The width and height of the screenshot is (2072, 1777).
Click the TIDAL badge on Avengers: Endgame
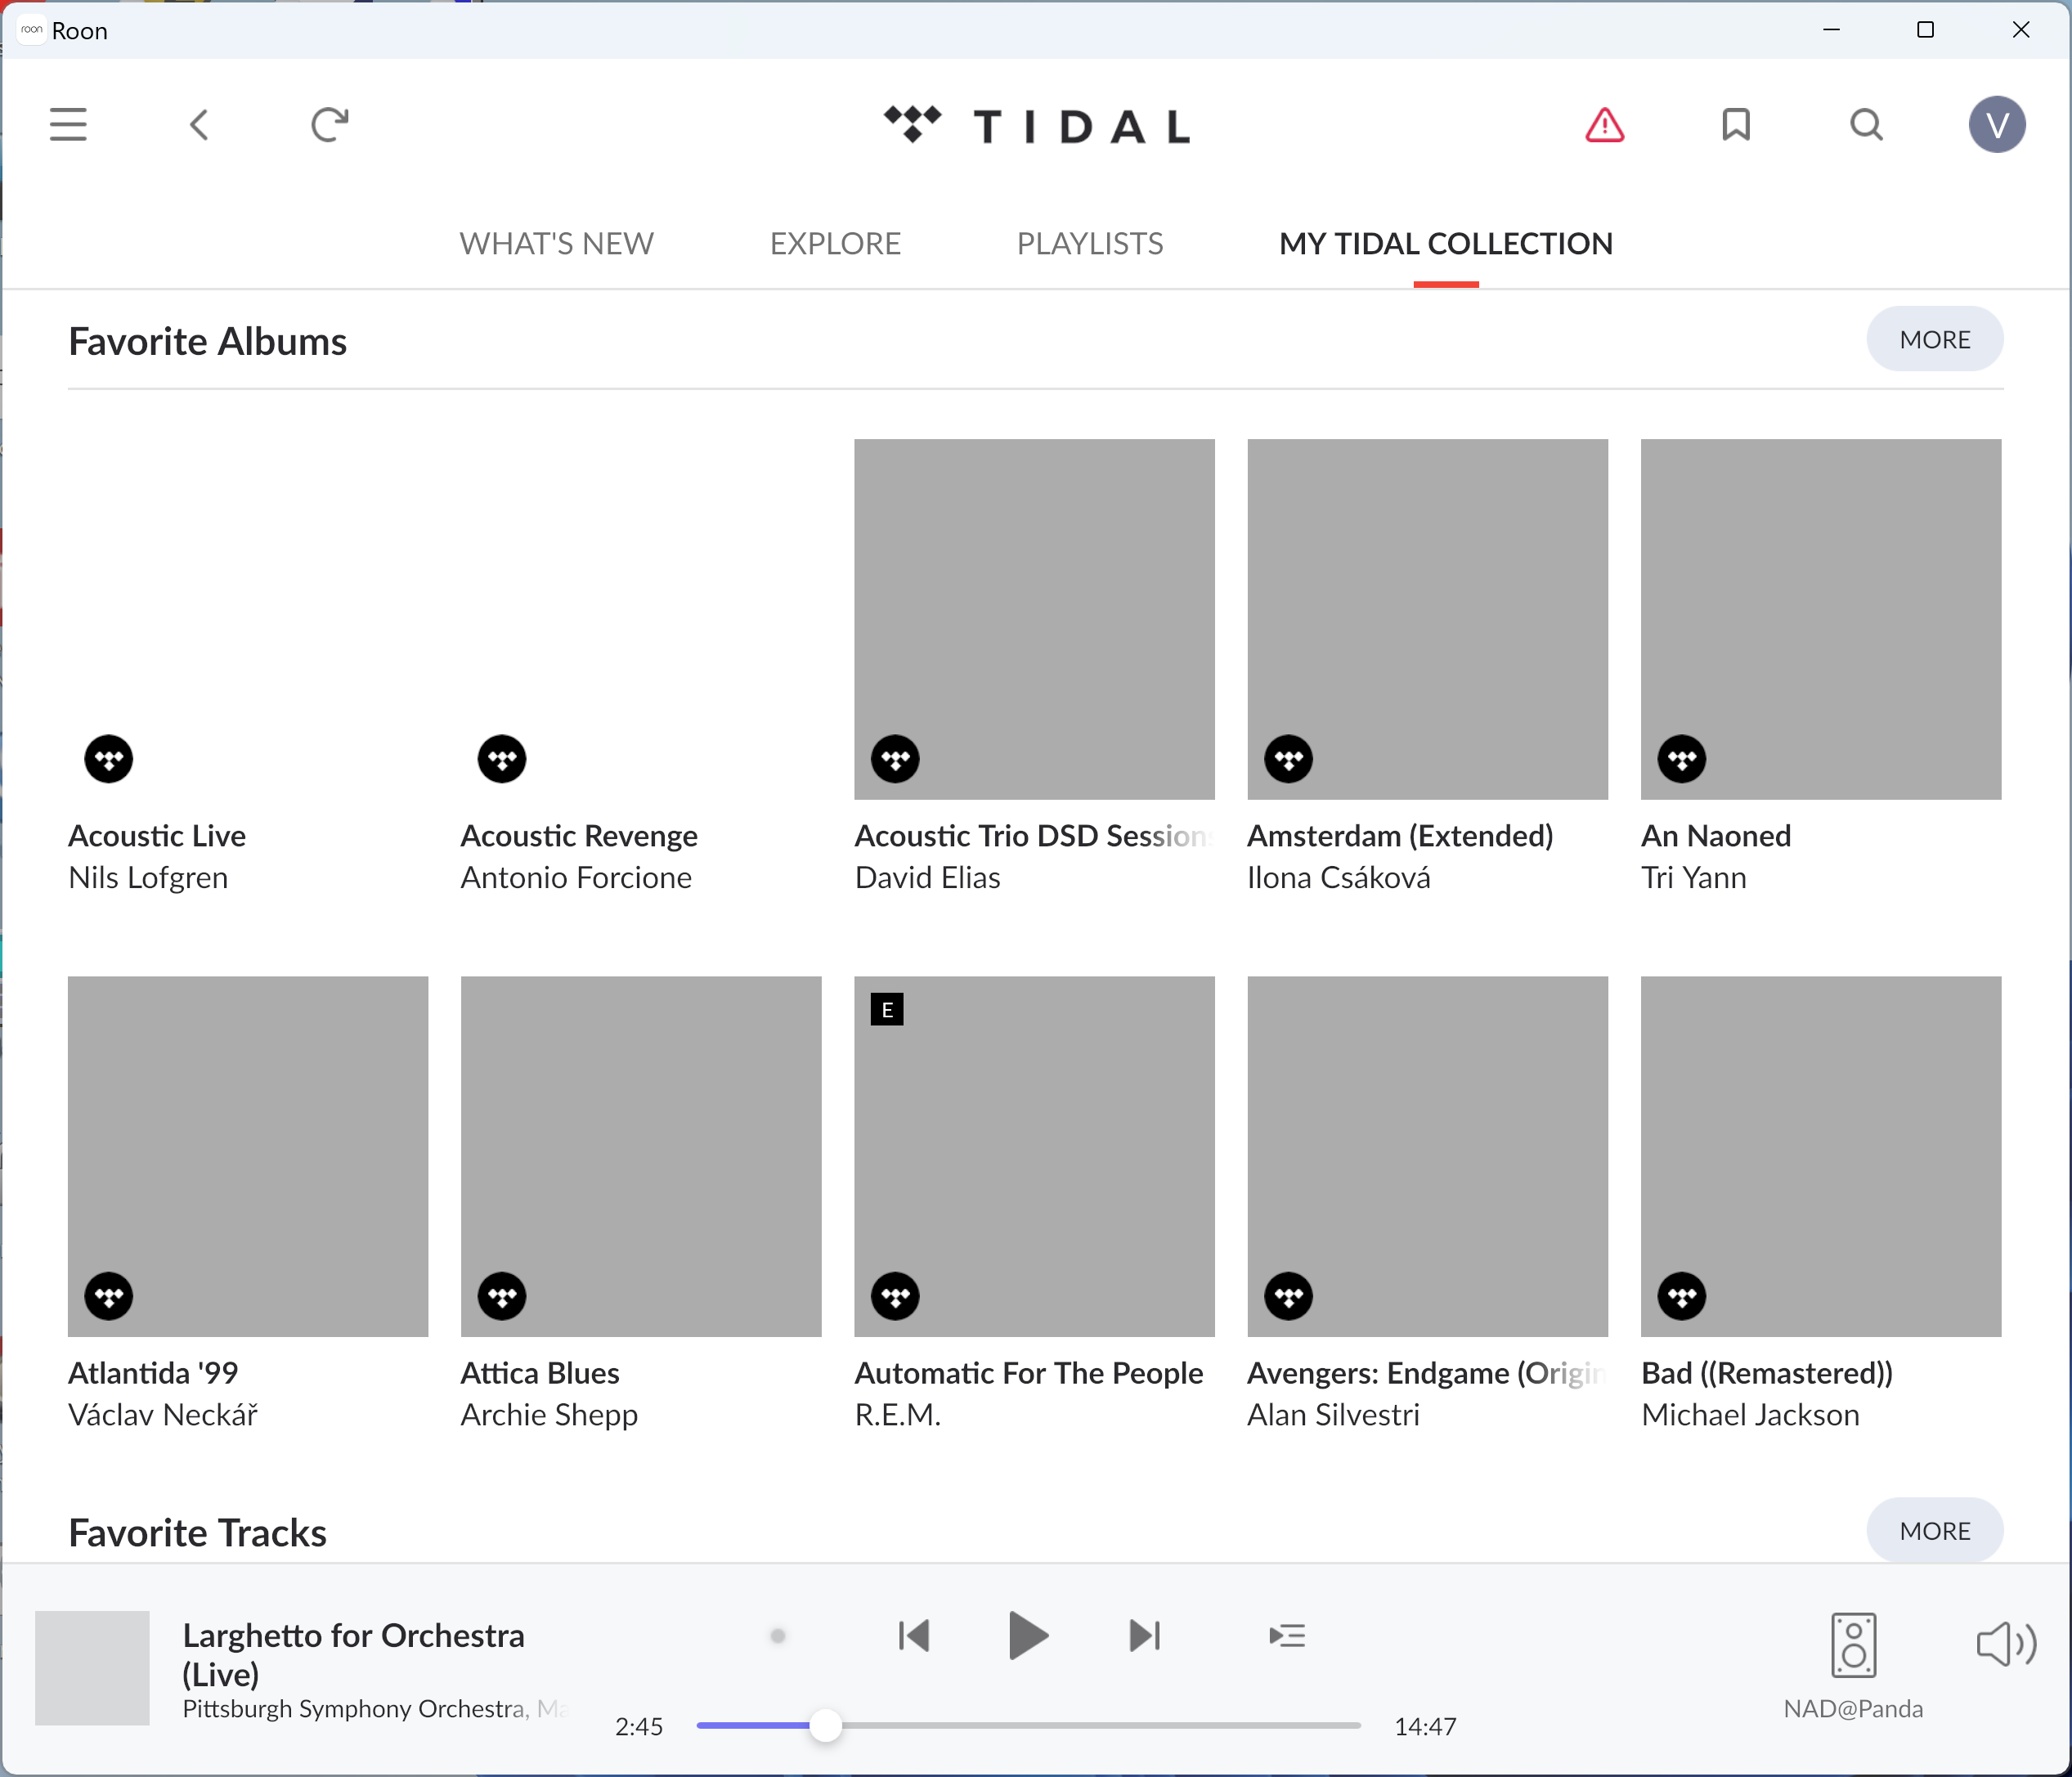click(x=1288, y=1297)
